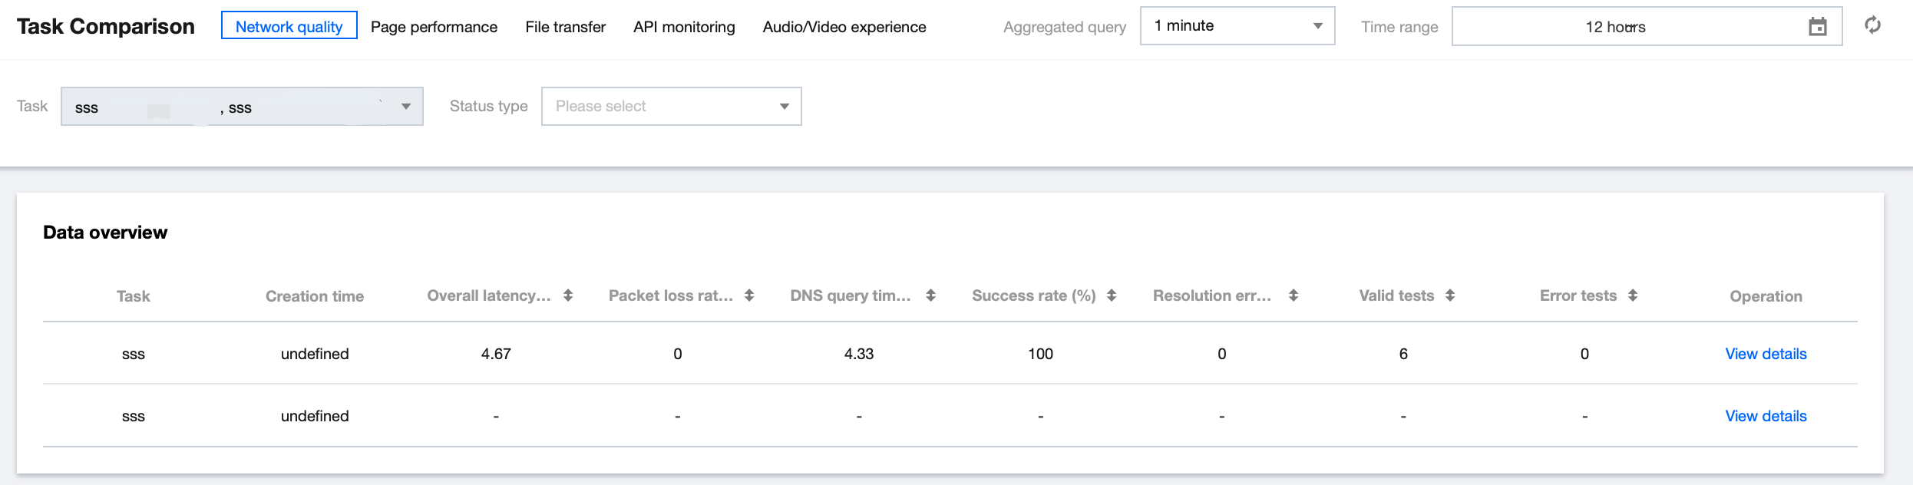Go to the API monitoring tab

(684, 27)
